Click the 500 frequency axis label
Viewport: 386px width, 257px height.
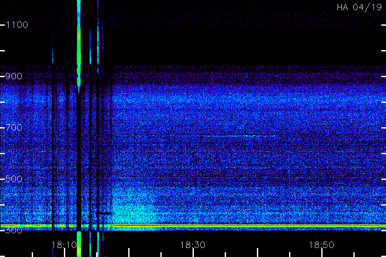click(x=14, y=179)
